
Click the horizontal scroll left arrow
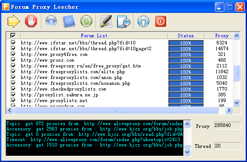[x=10, y=111]
